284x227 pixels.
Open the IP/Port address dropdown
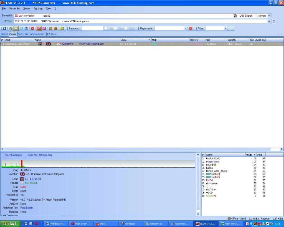[x=269, y=21]
